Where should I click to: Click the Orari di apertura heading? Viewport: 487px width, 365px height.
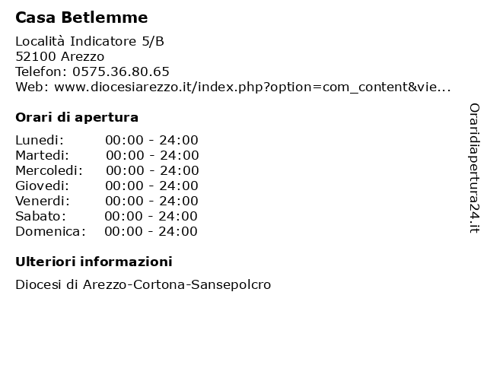(77, 118)
